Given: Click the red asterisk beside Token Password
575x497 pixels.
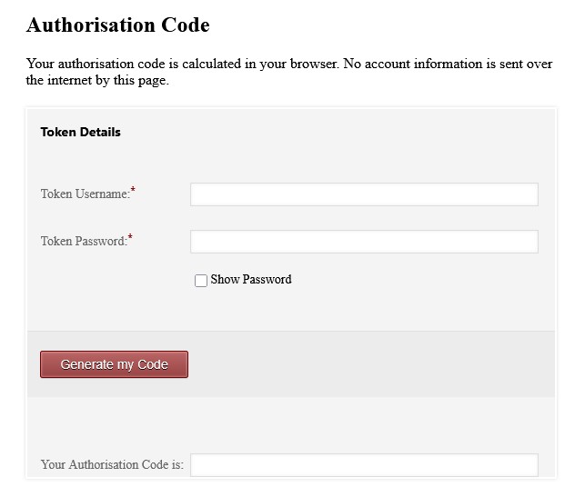Looking at the screenshot, I should point(130,239).
